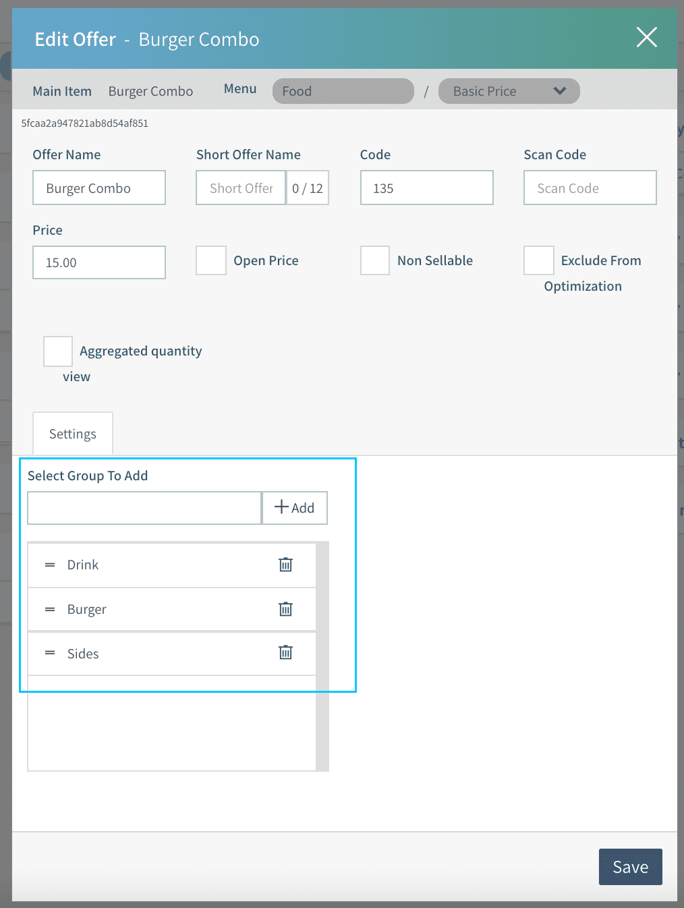Click the drag handle next to Burger
684x908 pixels.
[x=50, y=609]
